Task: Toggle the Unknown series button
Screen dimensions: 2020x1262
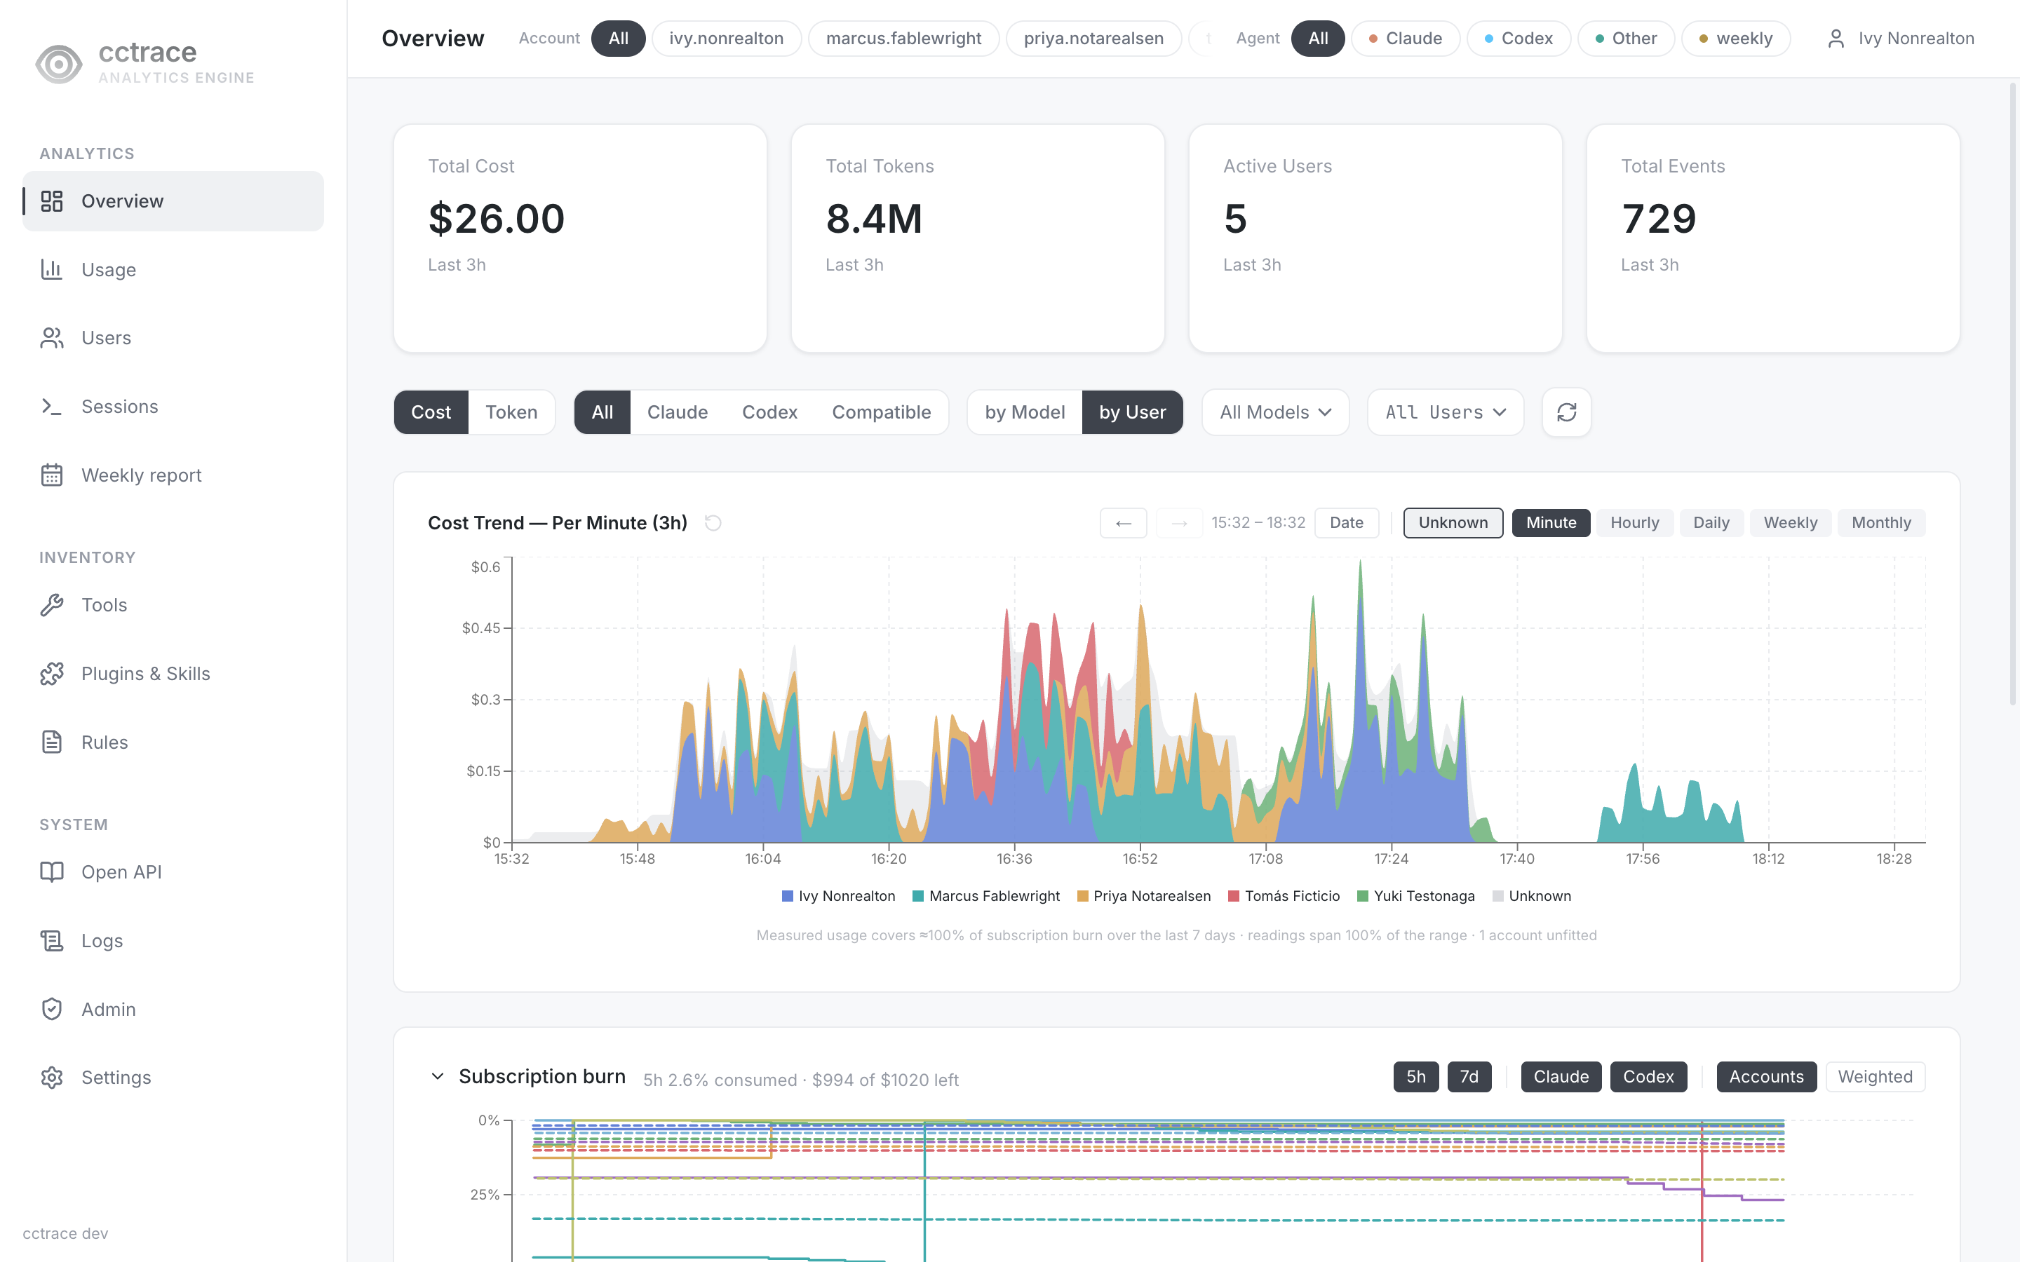Action: point(1453,523)
